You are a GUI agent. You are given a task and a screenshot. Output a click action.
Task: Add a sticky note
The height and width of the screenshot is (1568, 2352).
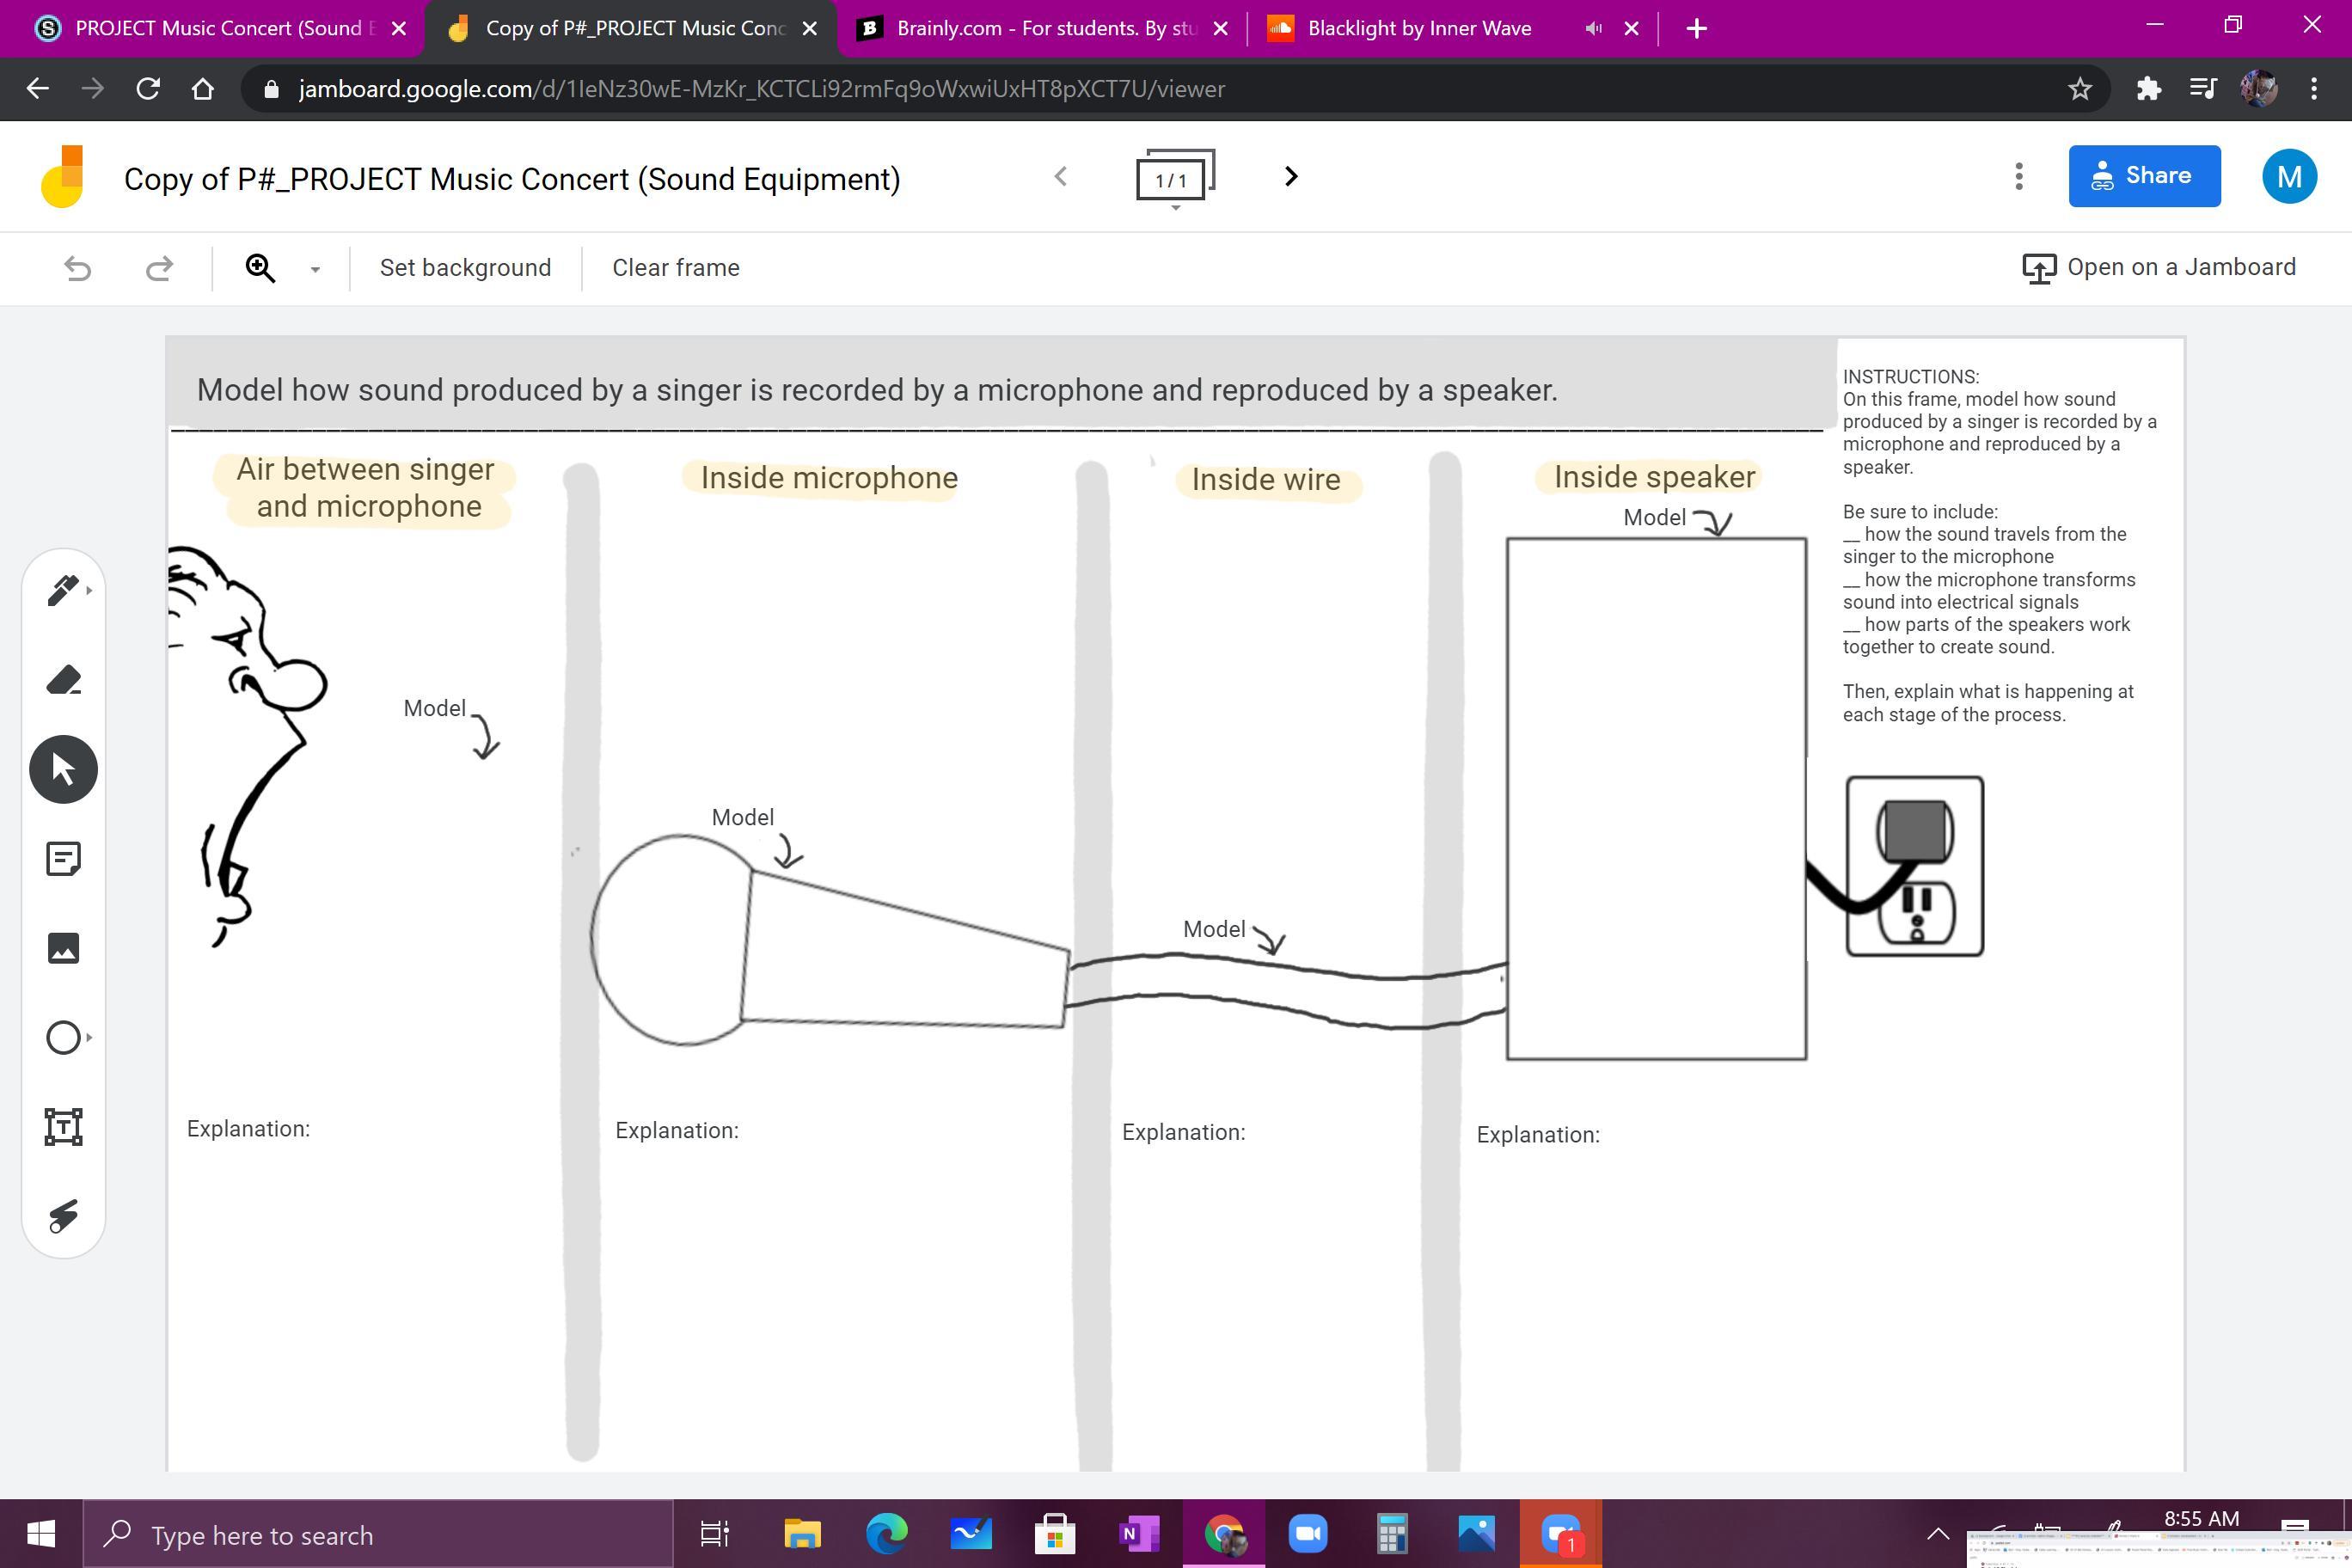coord(63,859)
